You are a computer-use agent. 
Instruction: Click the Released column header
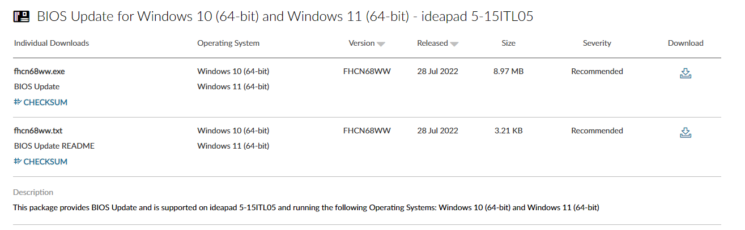pos(432,43)
